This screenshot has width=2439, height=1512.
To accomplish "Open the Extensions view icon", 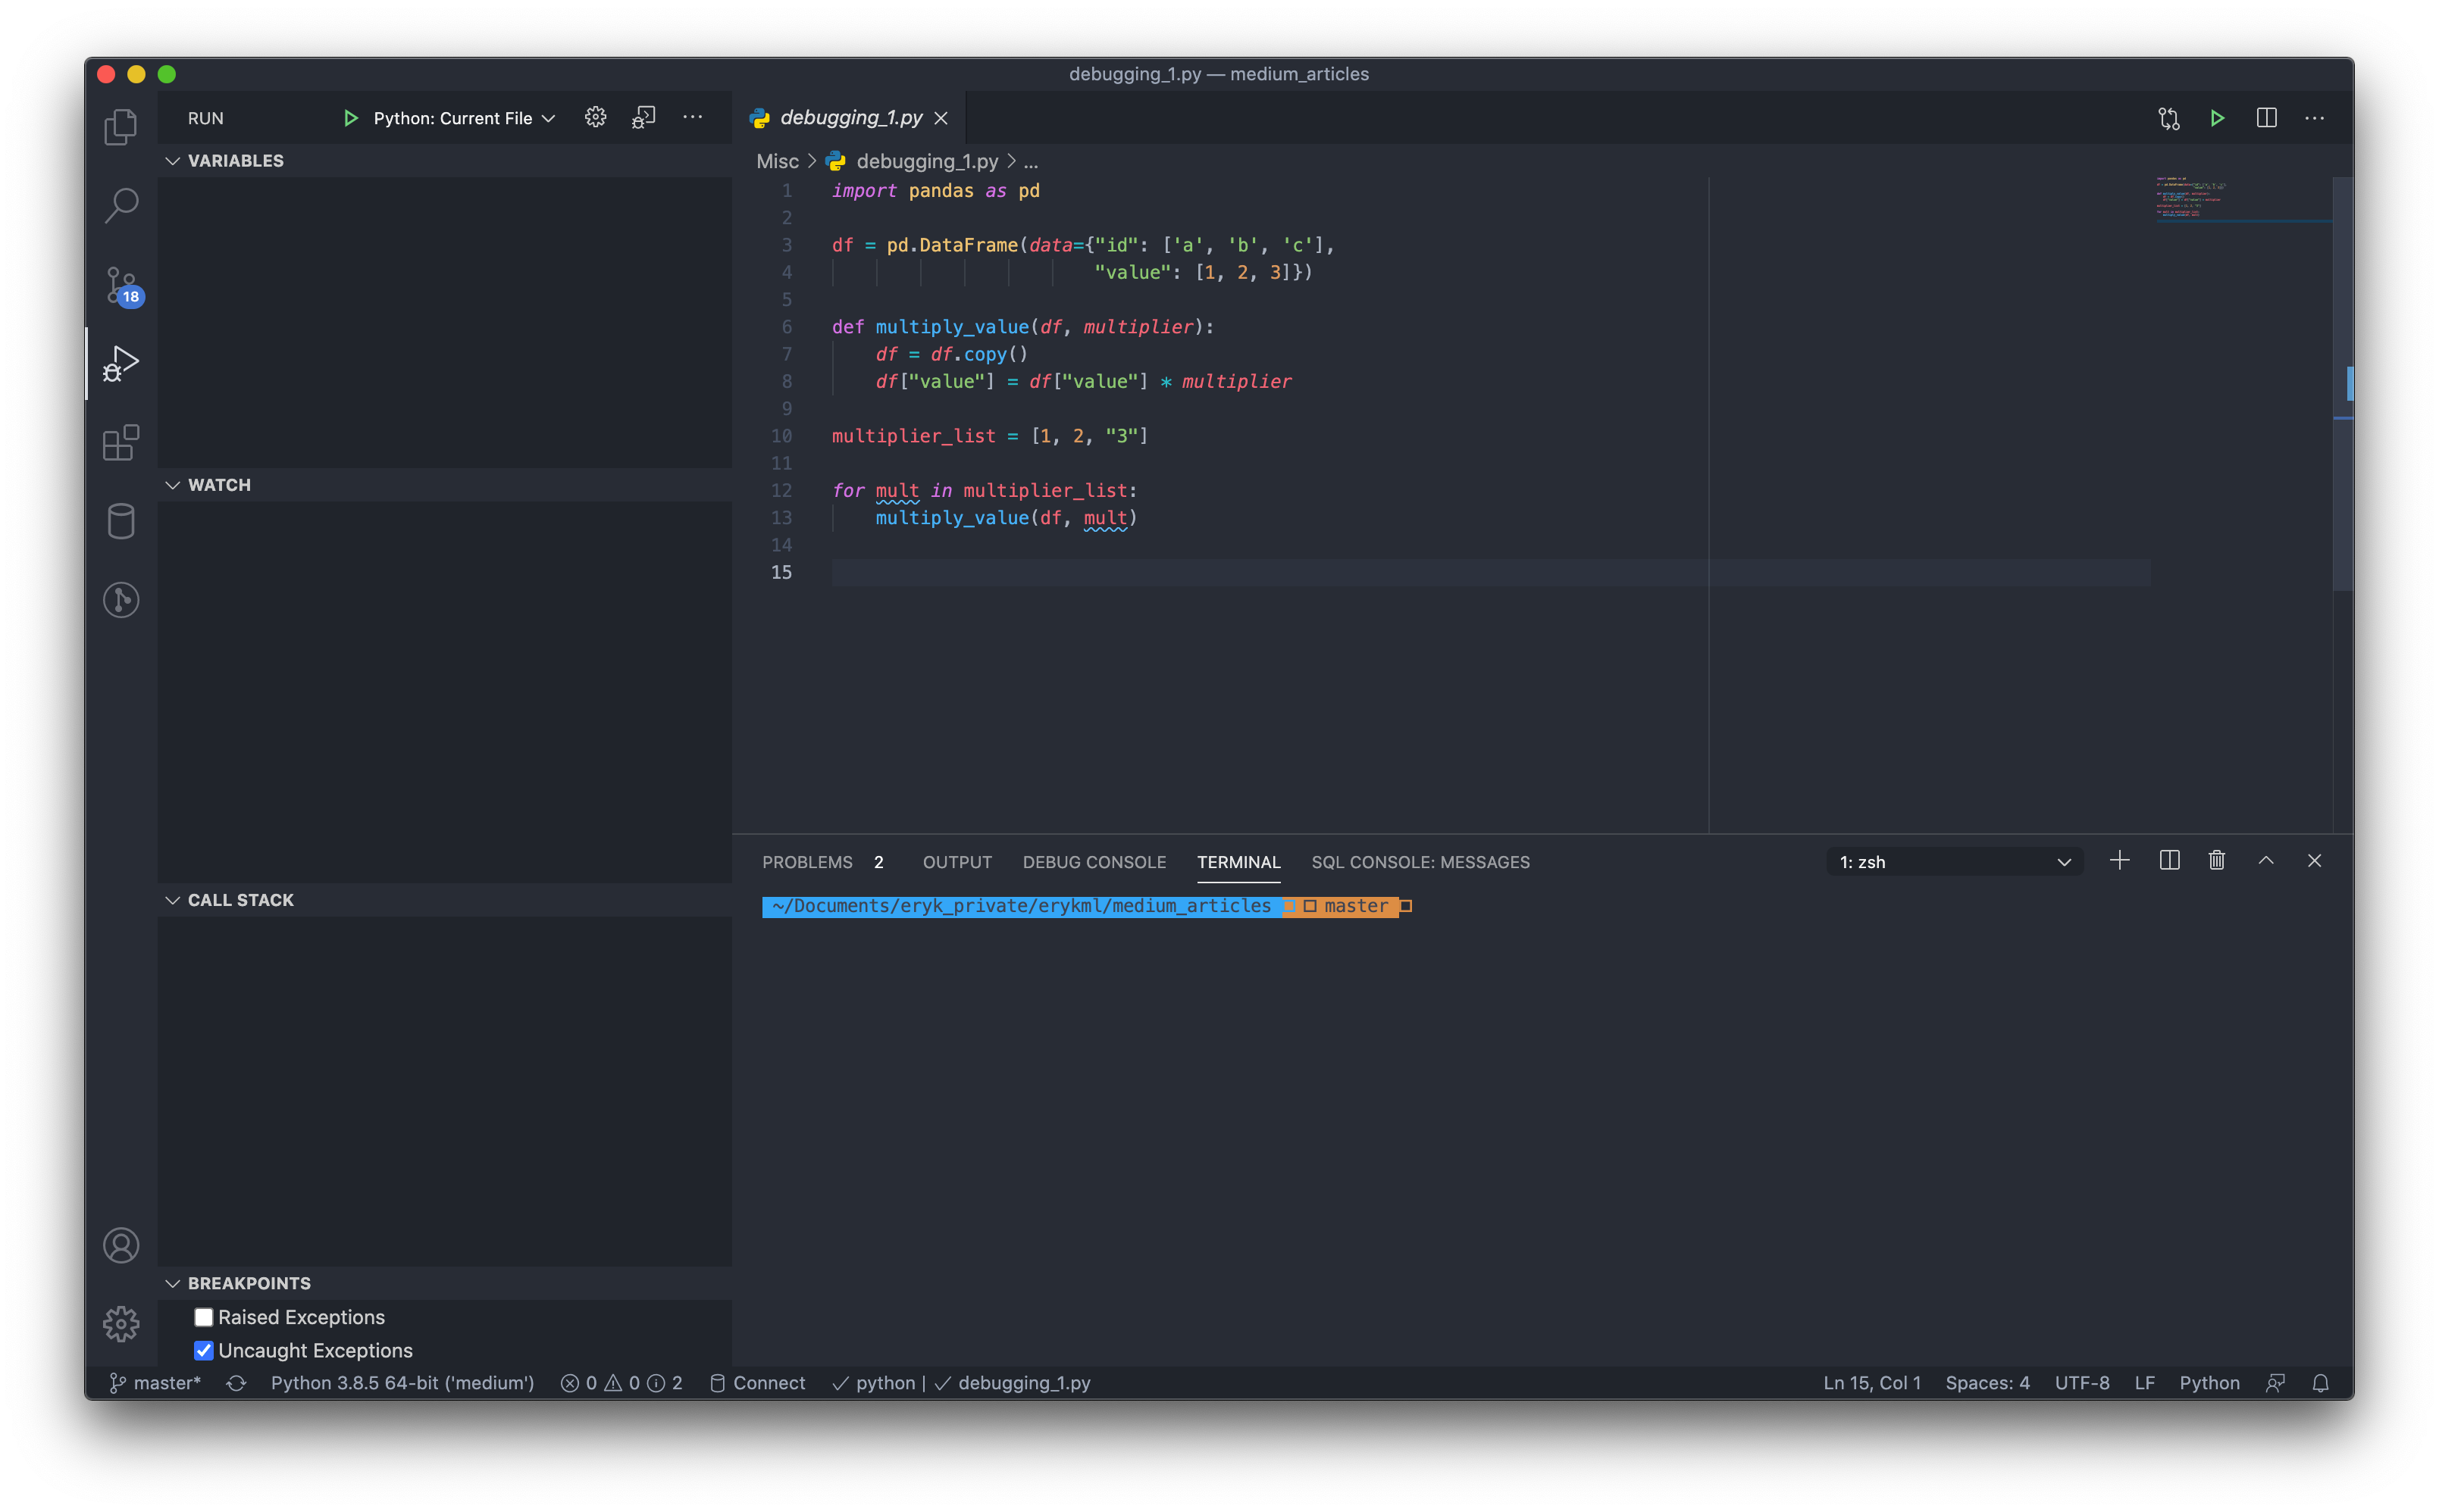I will (x=121, y=442).
